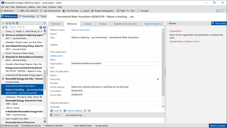Select the last pane layout icon top right
Viewport: 227px width, 128px height.
tap(225, 11)
